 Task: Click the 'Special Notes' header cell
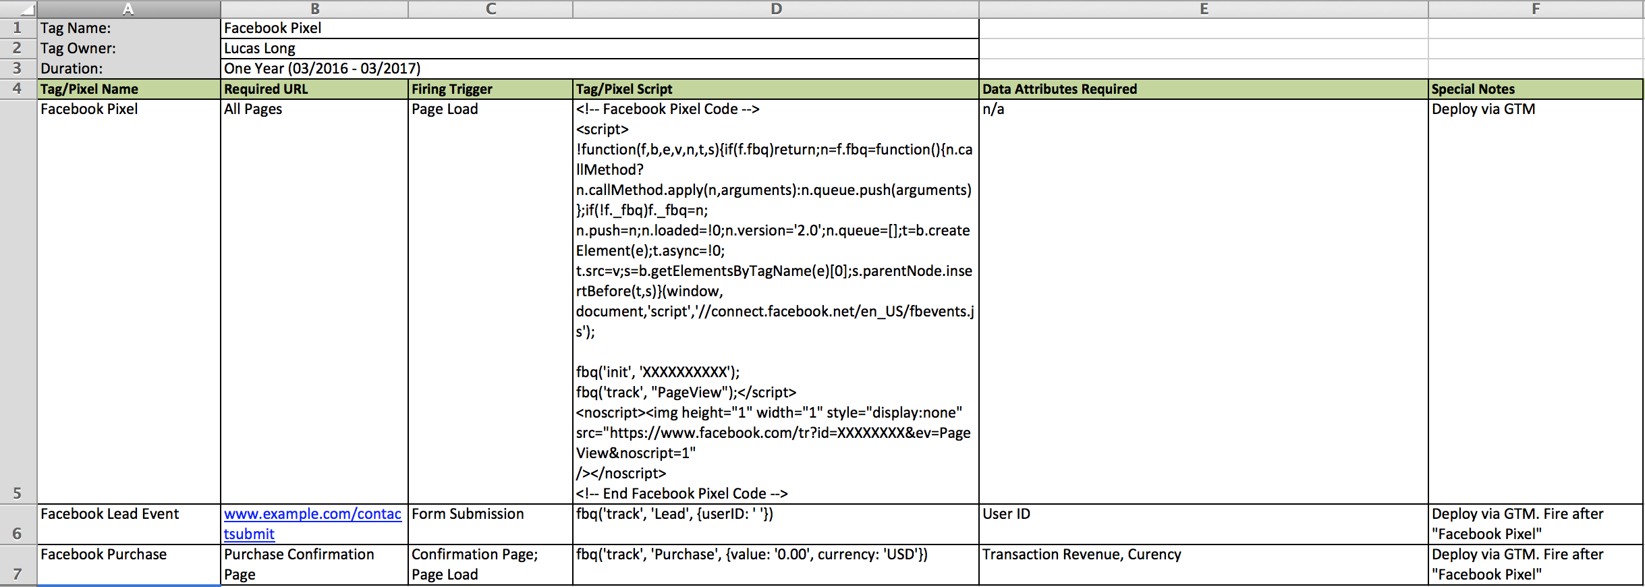[1536, 89]
